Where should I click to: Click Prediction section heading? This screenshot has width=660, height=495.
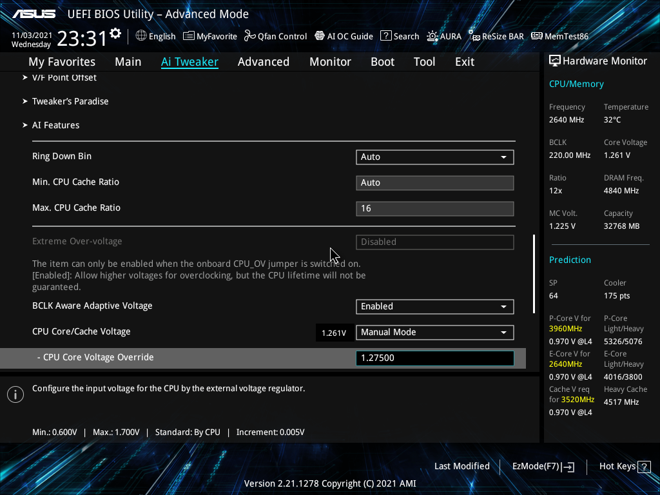click(x=570, y=260)
